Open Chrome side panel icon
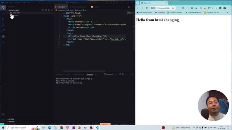This screenshot has width=232, height=130. 220,8
